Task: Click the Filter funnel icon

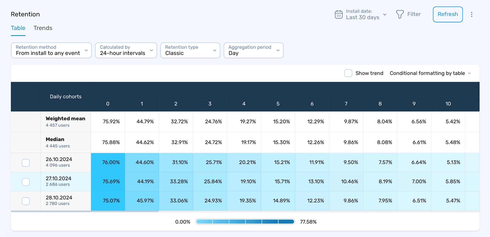Action: pyautogui.click(x=400, y=14)
